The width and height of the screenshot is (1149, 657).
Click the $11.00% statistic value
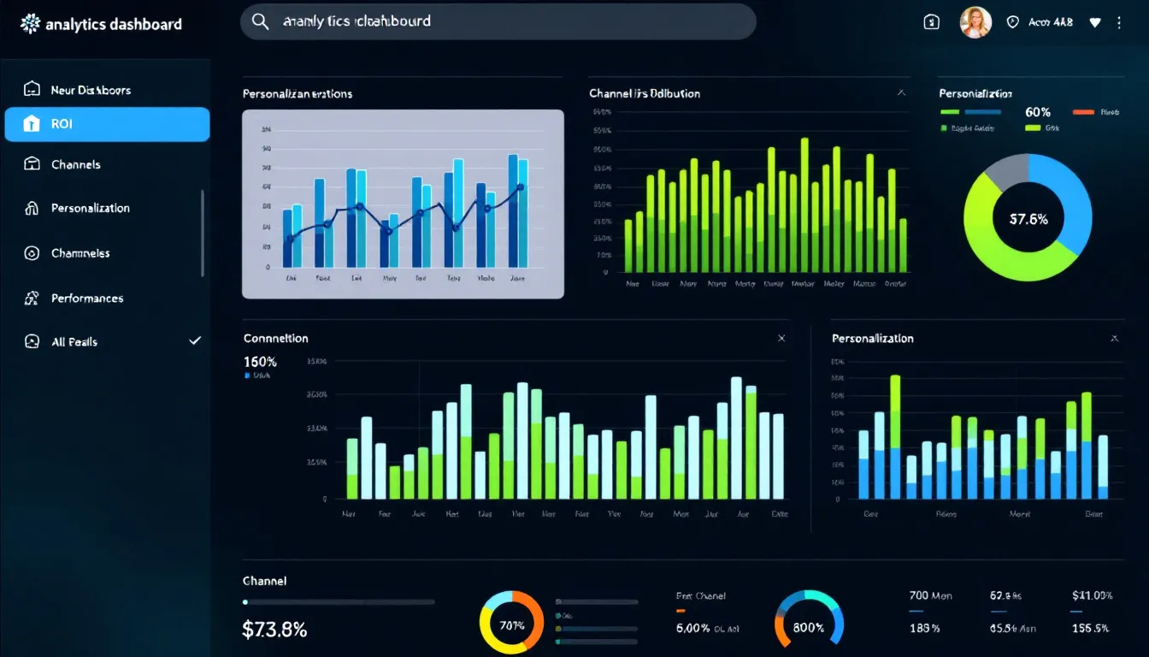[x=1092, y=595]
